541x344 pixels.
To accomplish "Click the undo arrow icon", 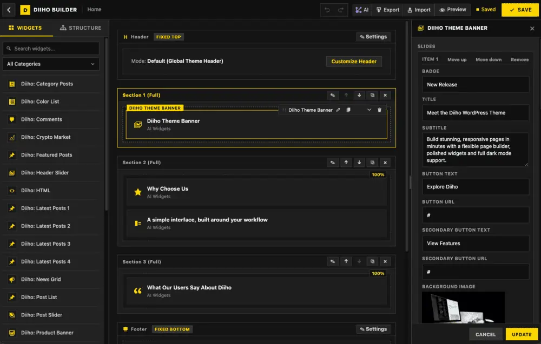I will tap(327, 10).
